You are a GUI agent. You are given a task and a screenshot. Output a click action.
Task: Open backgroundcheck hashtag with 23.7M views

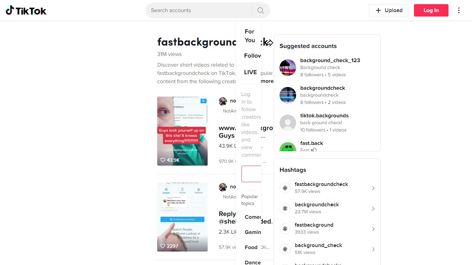click(x=317, y=205)
